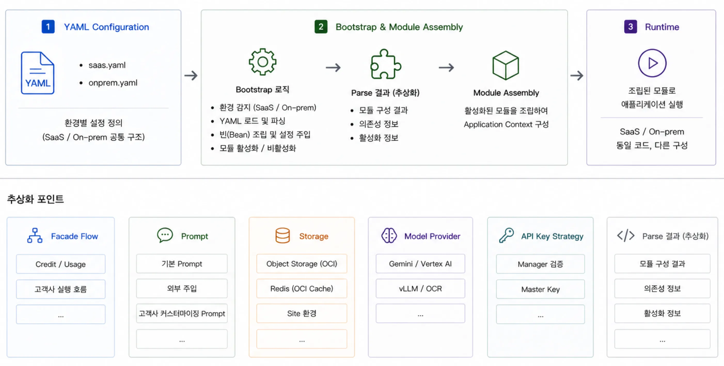This screenshot has width=724, height=366.
Task: Click the YAML file document icon
Action: [x=37, y=73]
